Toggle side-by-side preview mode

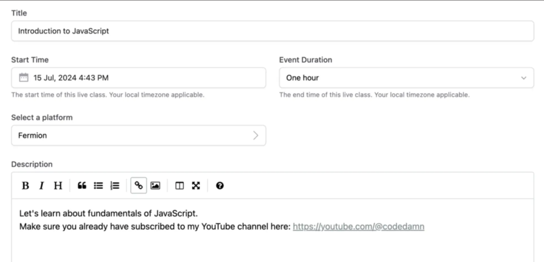pyautogui.click(x=180, y=186)
